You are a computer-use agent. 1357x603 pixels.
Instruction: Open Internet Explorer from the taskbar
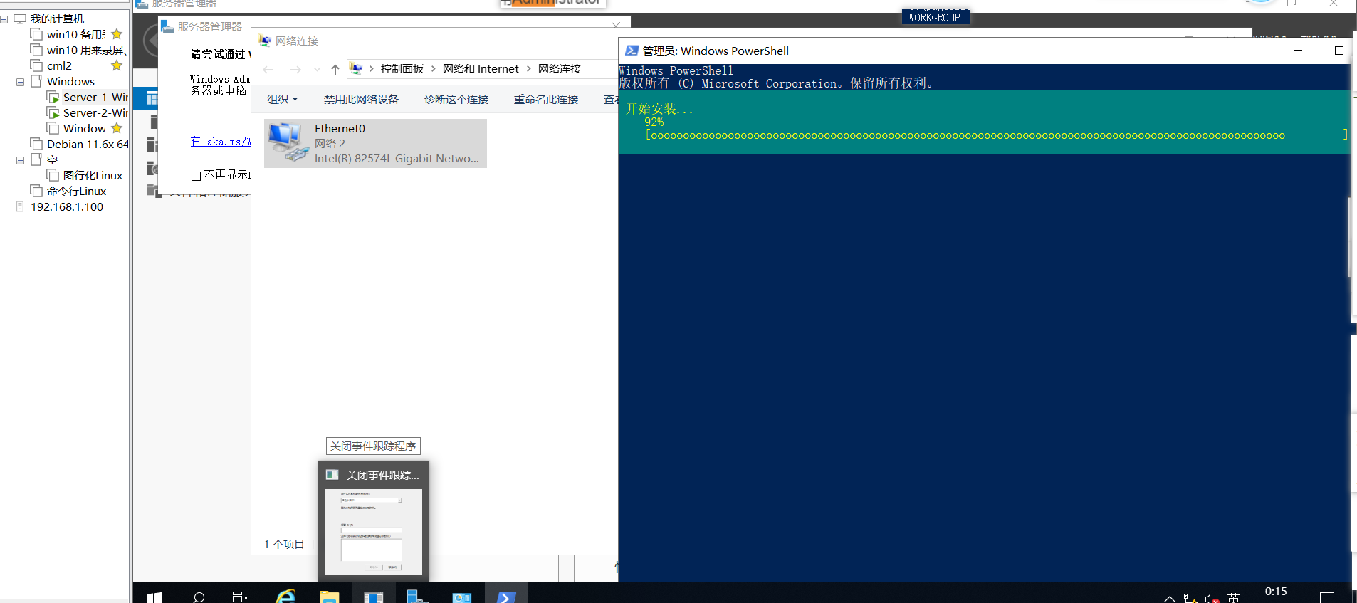pos(285,597)
